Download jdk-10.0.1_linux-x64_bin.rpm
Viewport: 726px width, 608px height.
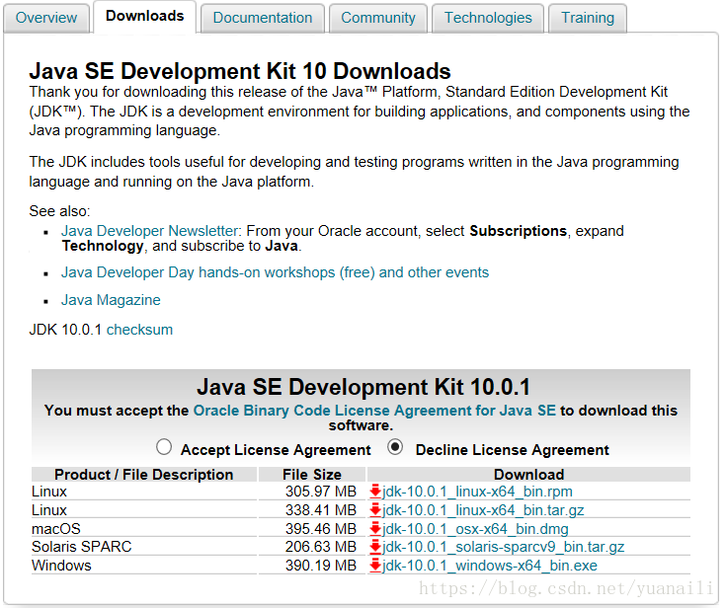coord(477,492)
